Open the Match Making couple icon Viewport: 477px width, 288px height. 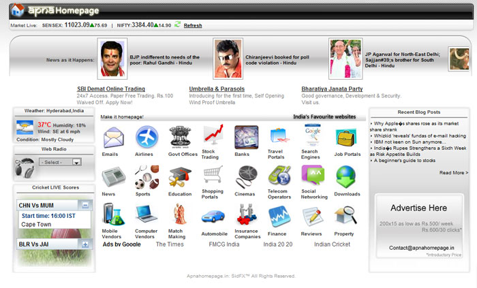click(179, 214)
